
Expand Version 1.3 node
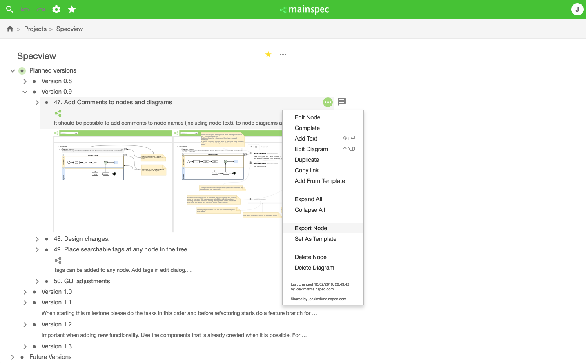point(25,347)
